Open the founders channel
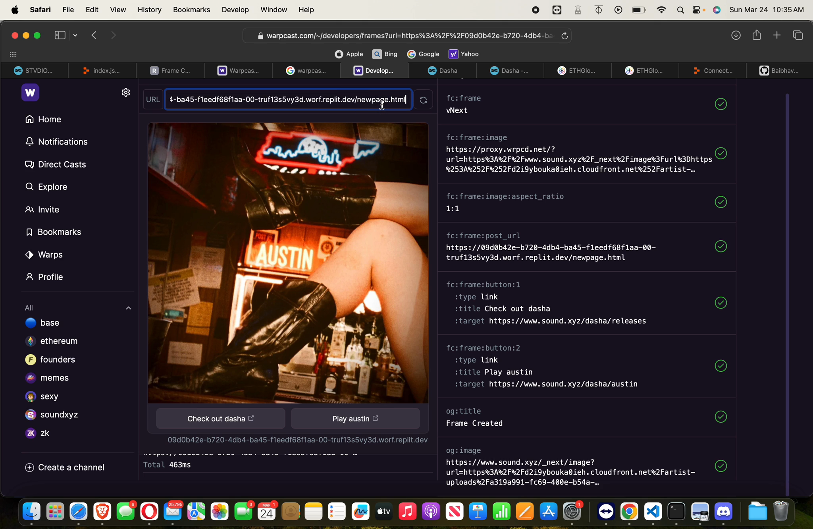Viewport: 813px width, 529px height. coord(50,359)
